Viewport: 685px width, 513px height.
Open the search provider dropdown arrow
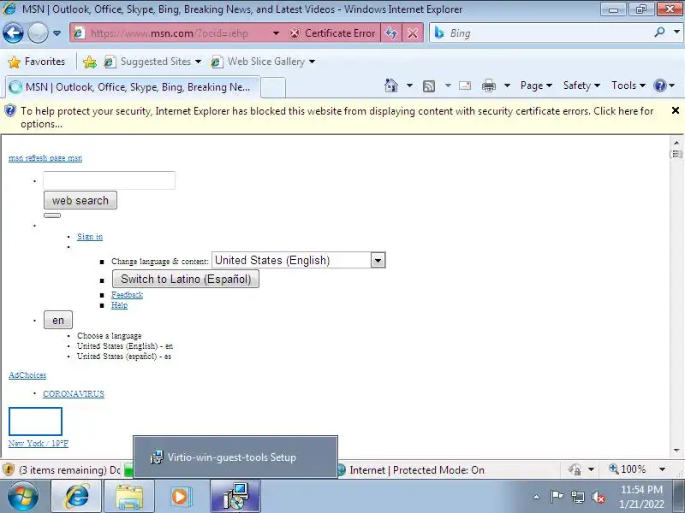[x=676, y=32]
